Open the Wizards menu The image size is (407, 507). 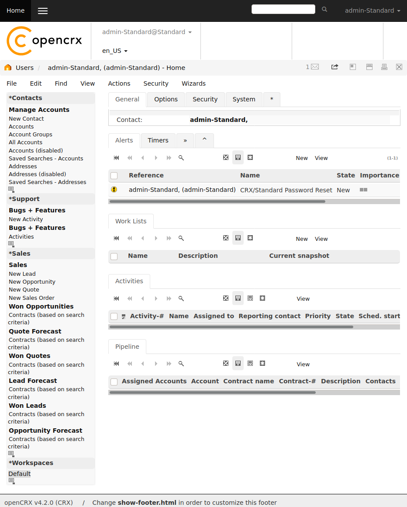[x=193, y=83]
